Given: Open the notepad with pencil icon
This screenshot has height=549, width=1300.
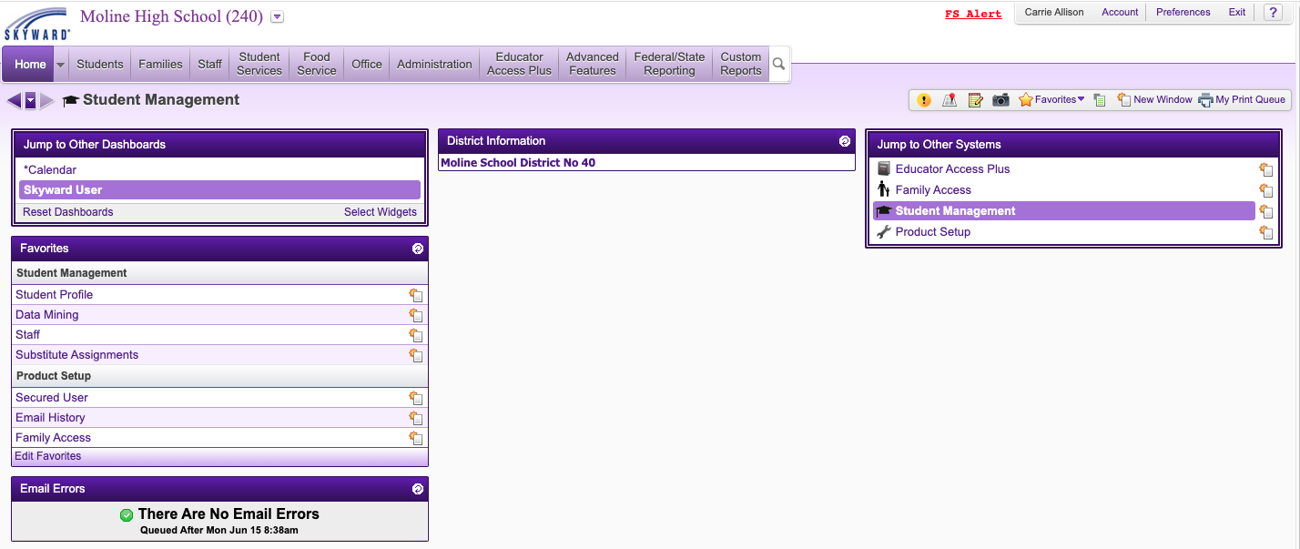Looking at the screenshot, I should tap(975, 100).
